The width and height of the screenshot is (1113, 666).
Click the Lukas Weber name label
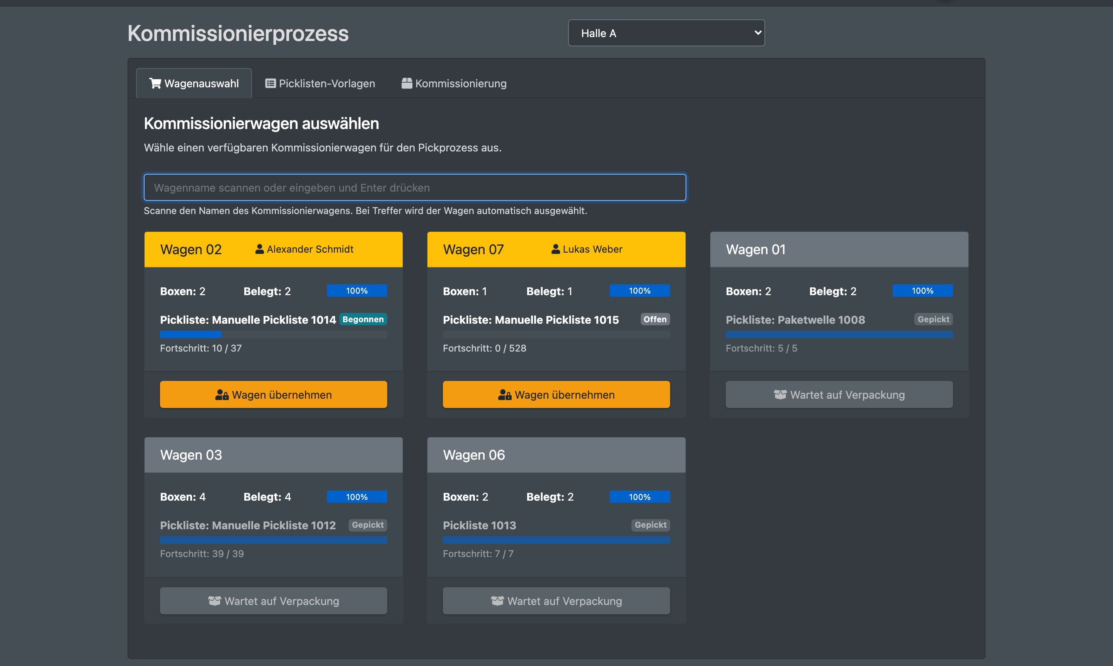point(593,249)
